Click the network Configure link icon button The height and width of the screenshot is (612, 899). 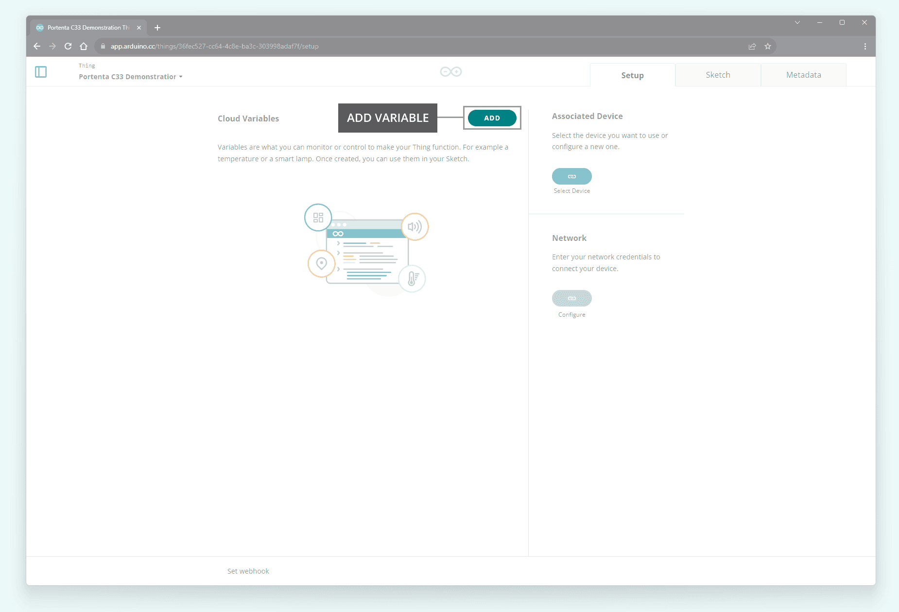pos(571,298)
